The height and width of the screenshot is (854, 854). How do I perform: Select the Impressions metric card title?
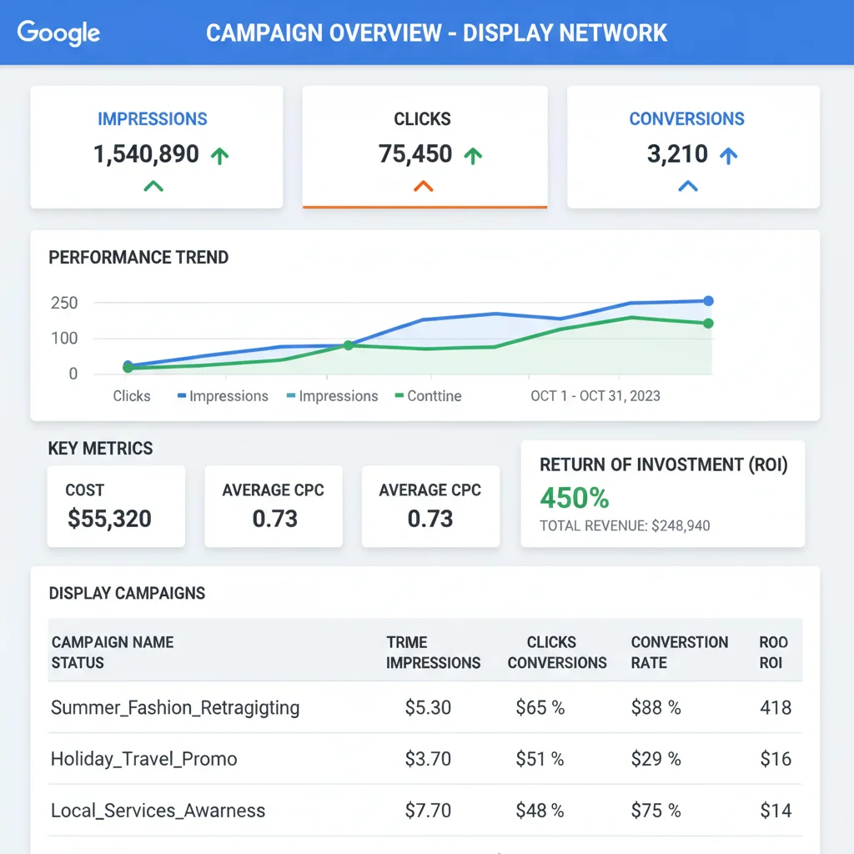[153, 118]
